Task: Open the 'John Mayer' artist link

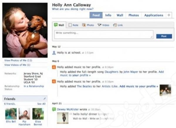Action: coord(131,72)
